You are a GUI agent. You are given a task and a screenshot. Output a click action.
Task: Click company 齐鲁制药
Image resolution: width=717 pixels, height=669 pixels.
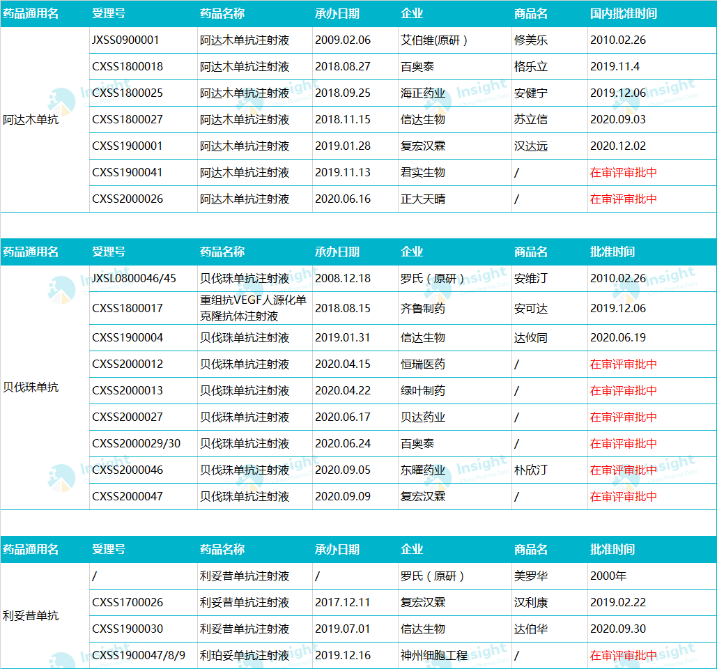tap(423, 309)
